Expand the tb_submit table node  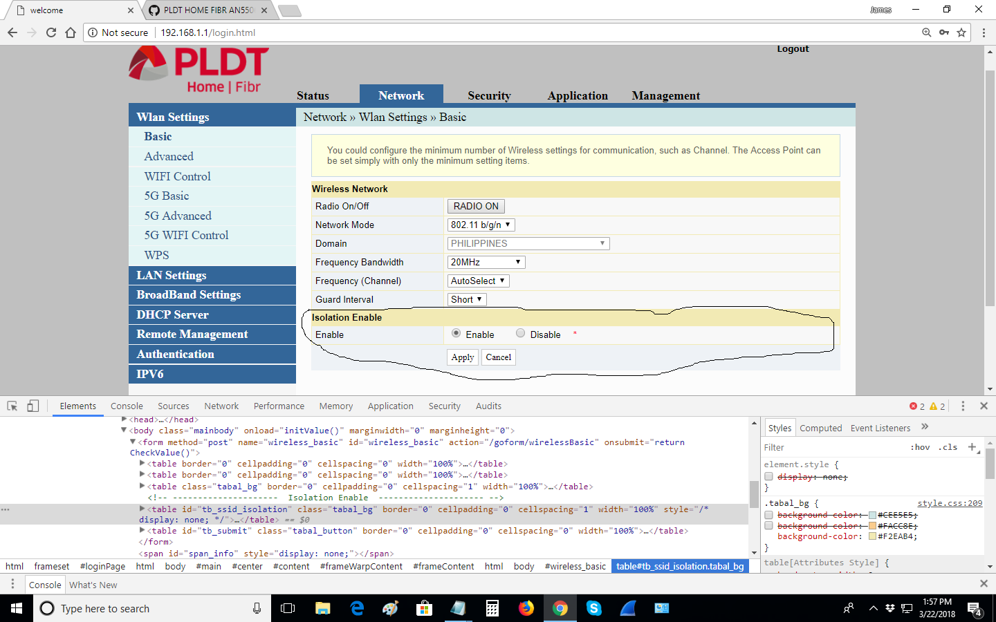[x=142, y=531]
